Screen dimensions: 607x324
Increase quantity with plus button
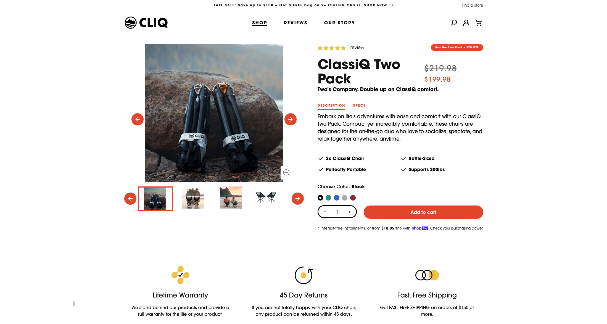[350, 212]
